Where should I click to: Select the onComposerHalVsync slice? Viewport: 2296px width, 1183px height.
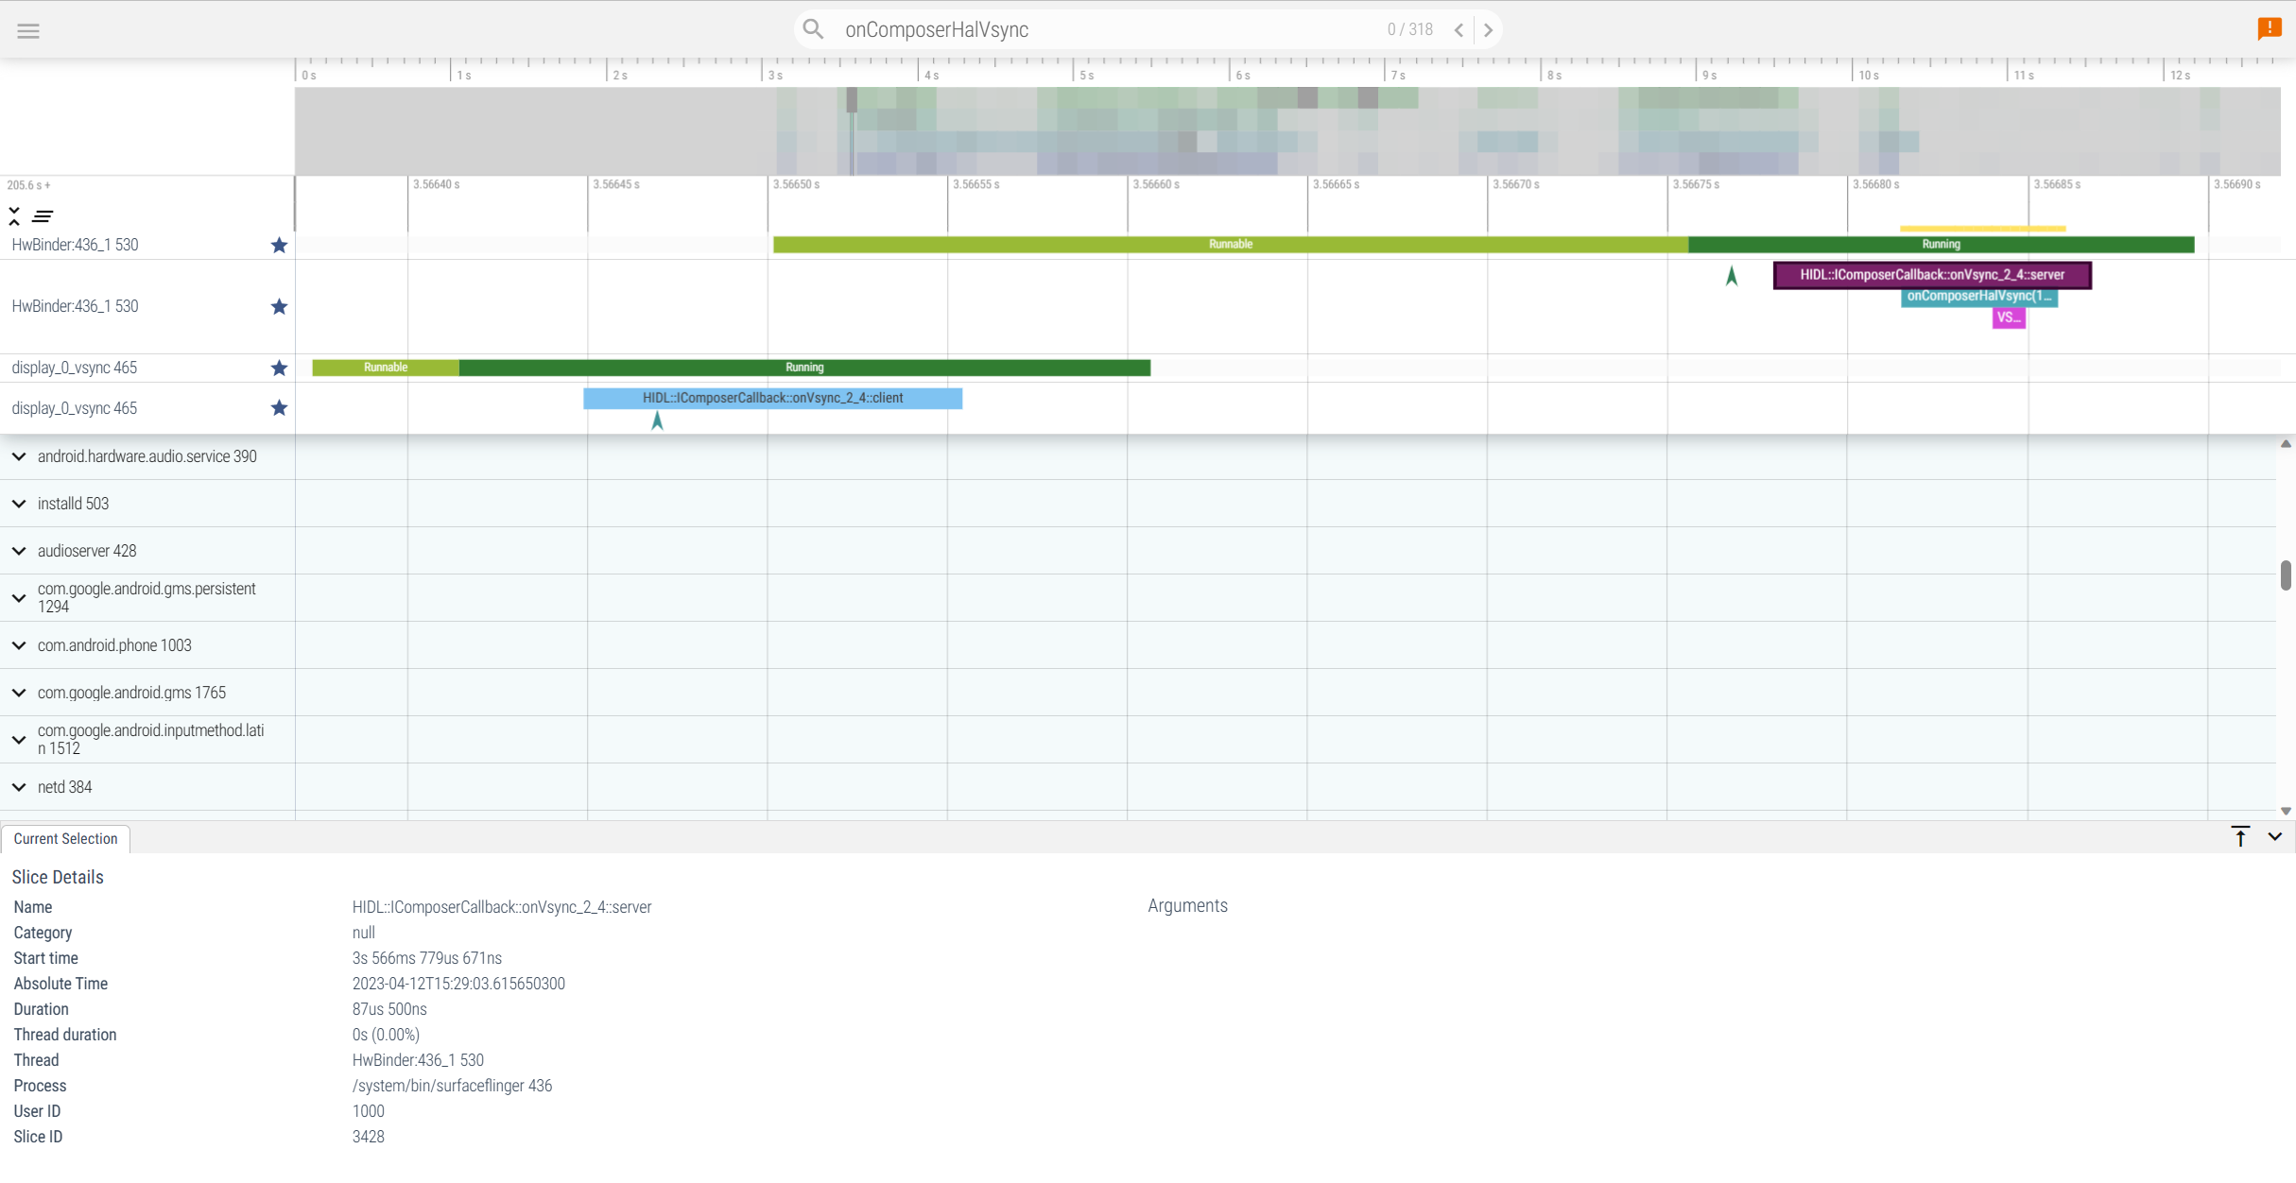(x=1978, y=297)
